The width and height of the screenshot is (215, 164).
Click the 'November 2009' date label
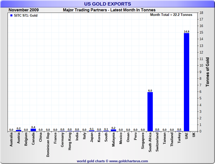tap(24, 10)
